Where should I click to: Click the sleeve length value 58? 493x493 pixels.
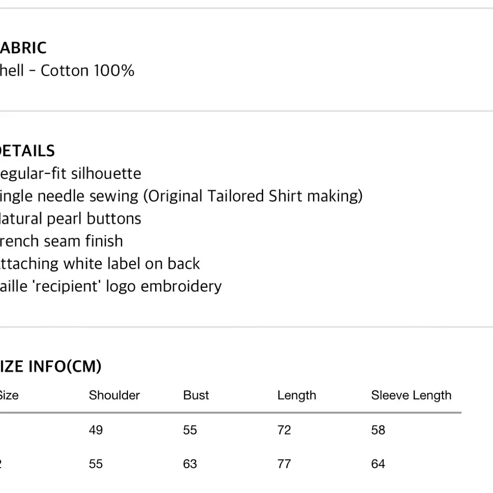click(x=378, y=430)
